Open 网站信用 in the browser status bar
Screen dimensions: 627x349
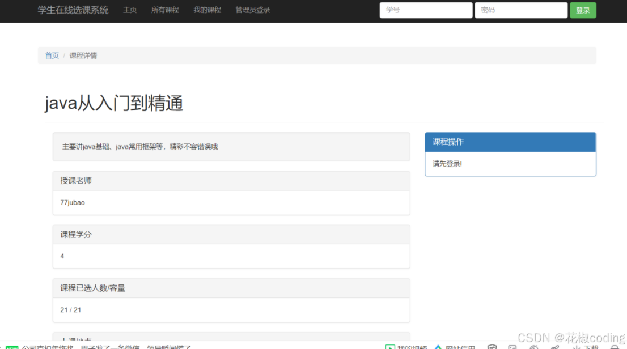[x=455, y=347]
